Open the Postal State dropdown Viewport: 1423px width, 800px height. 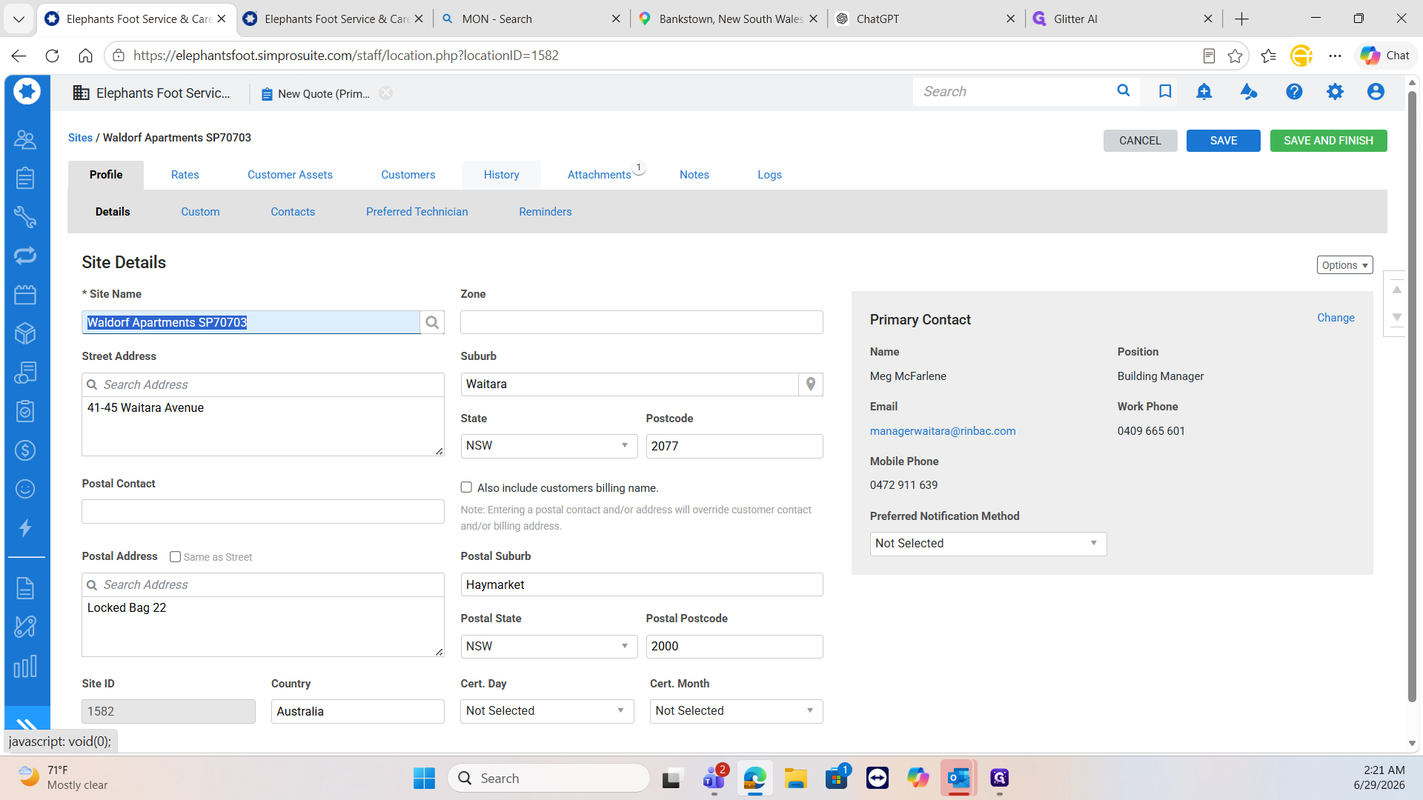coord(549,646)
